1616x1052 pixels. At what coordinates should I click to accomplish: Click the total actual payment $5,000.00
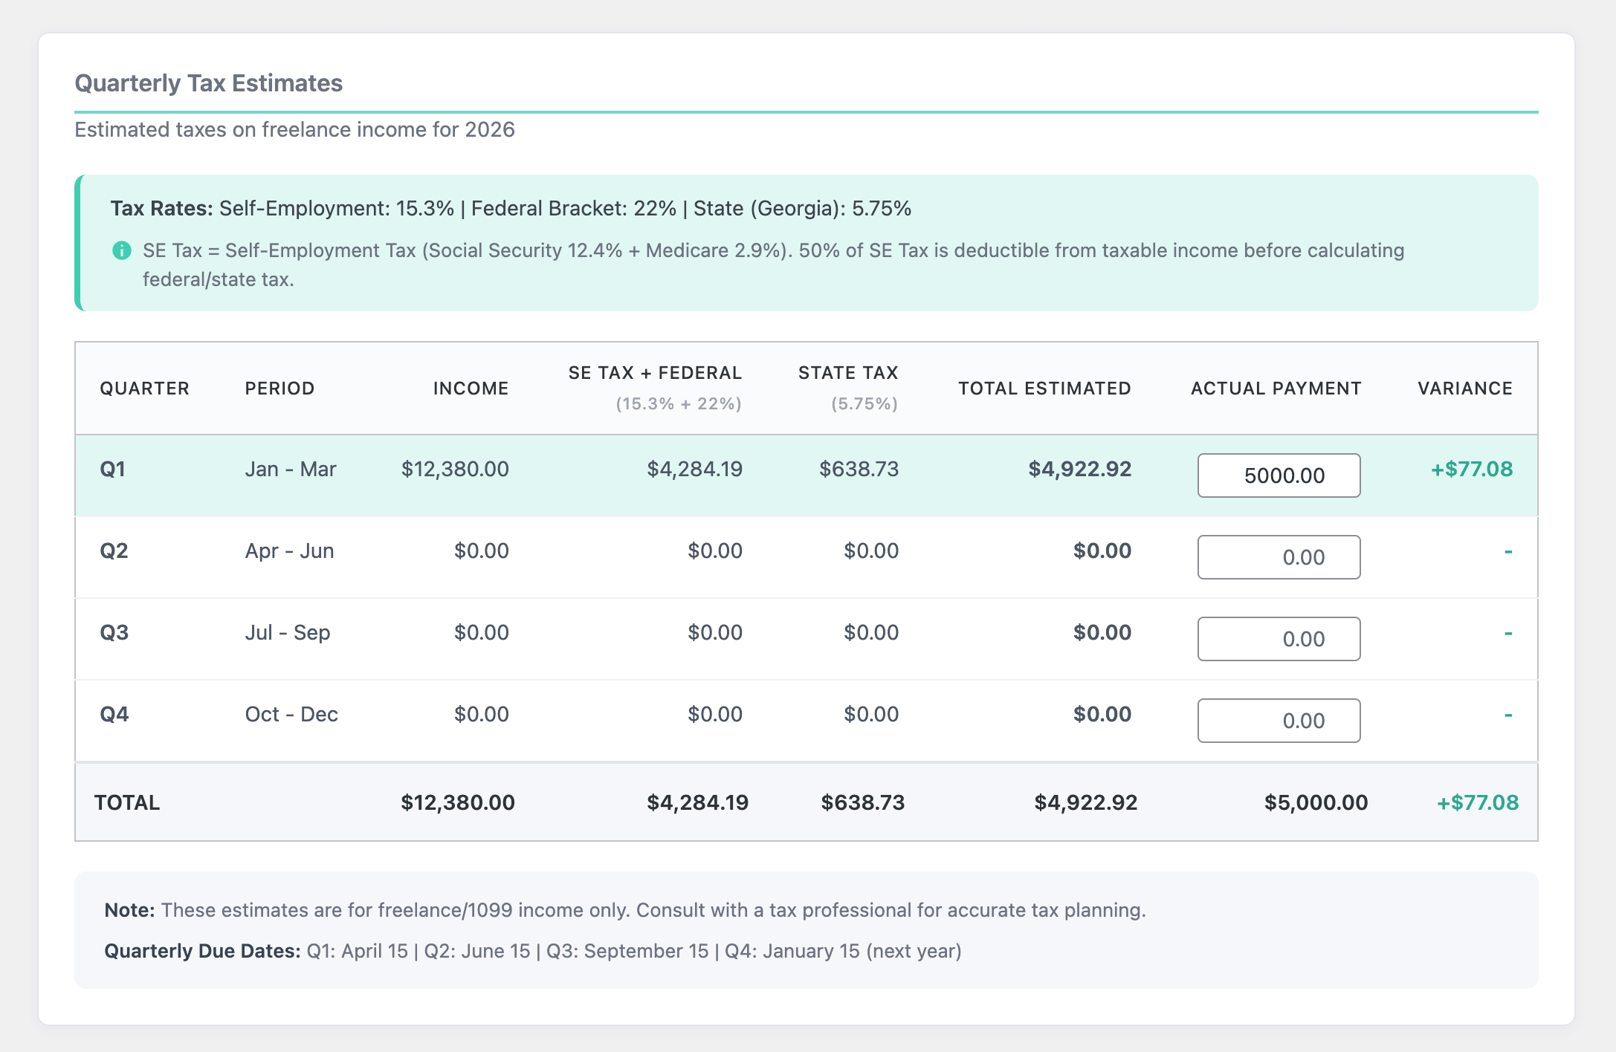click(1316, 803)
